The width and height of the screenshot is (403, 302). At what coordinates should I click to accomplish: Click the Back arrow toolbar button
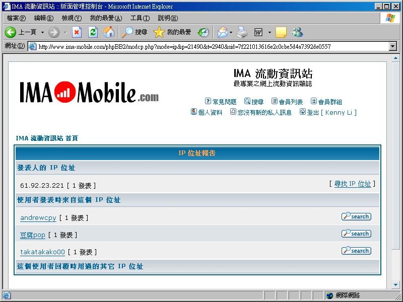(11, 32)
